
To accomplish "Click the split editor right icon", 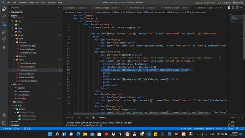I will [237, 8].
